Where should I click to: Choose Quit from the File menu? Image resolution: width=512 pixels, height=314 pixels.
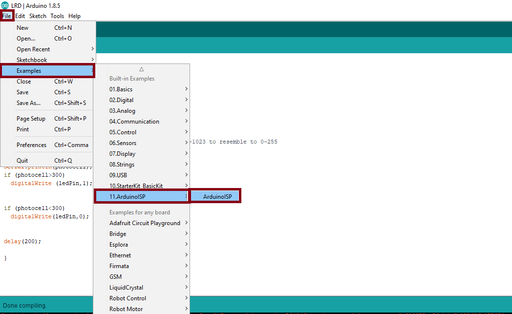click(x=48, y=161)
